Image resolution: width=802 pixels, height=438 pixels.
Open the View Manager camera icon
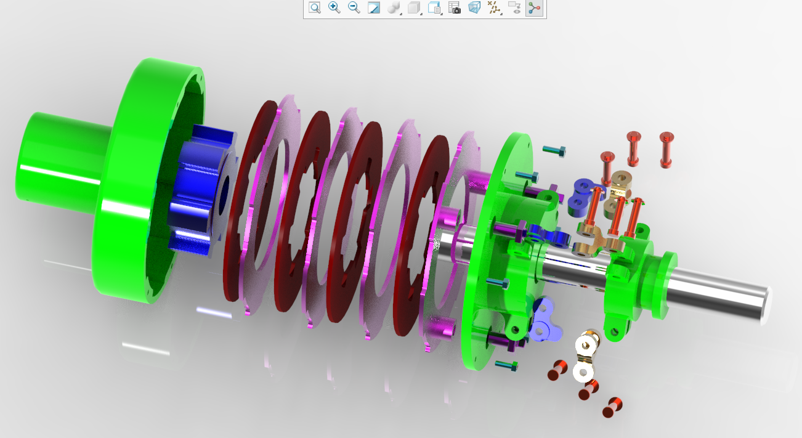[x=455, y=8]
